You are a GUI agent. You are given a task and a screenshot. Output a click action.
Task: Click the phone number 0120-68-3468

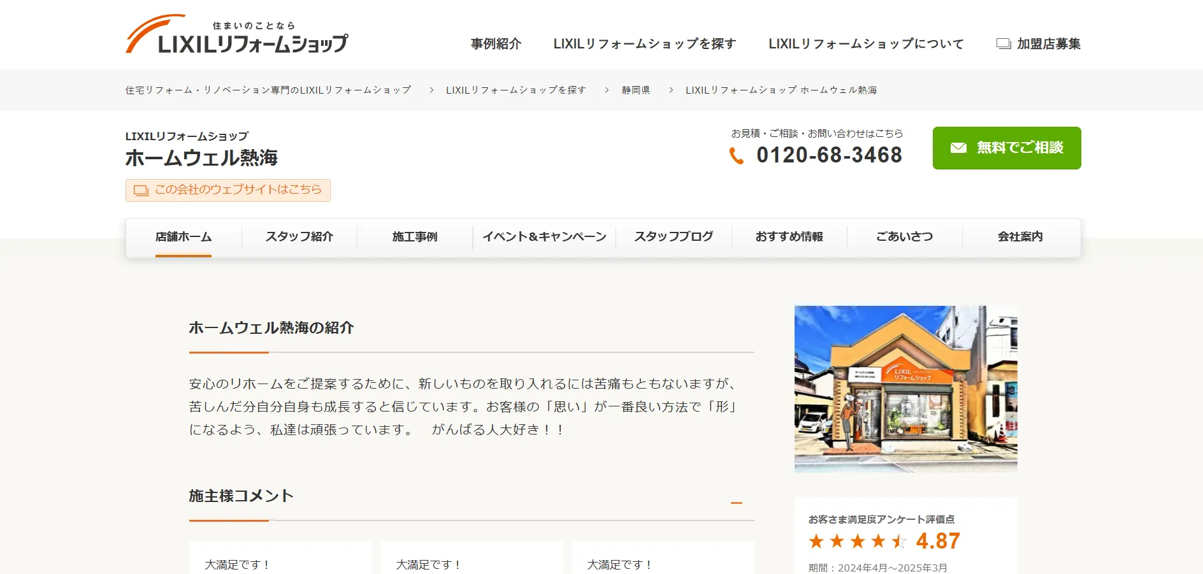829,155
